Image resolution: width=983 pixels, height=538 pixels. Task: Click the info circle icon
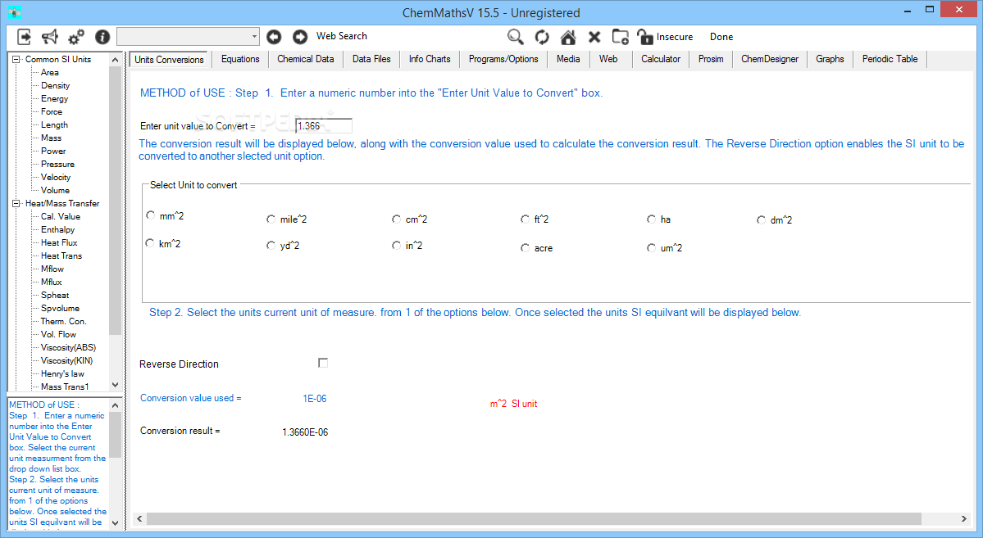[102, 37]
